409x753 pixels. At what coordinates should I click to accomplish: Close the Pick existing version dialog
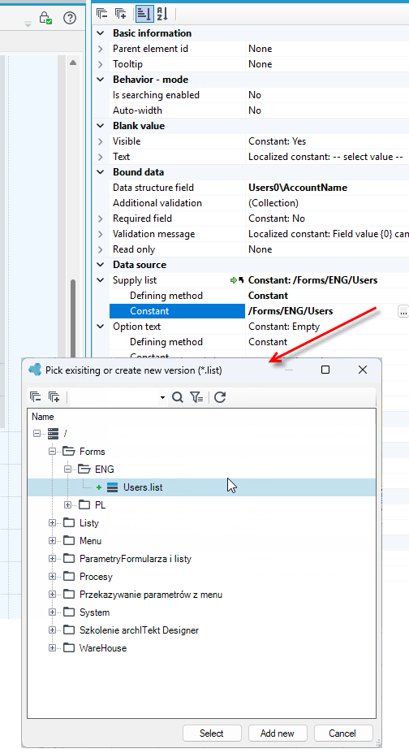tap(363, 370)
